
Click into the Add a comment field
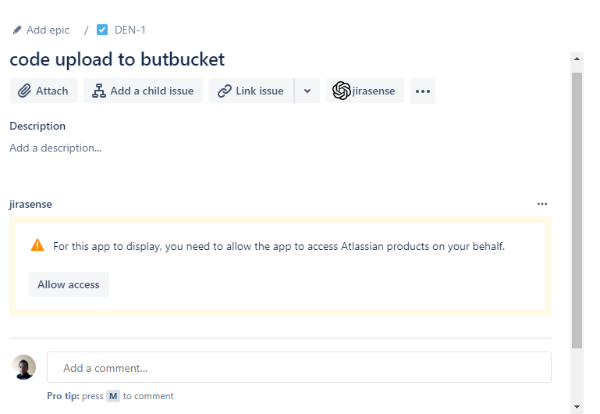click(x=299, y=367)
